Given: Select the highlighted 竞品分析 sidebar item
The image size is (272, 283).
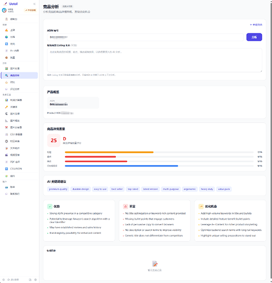Looking at the screenshot, I should 19,75.
